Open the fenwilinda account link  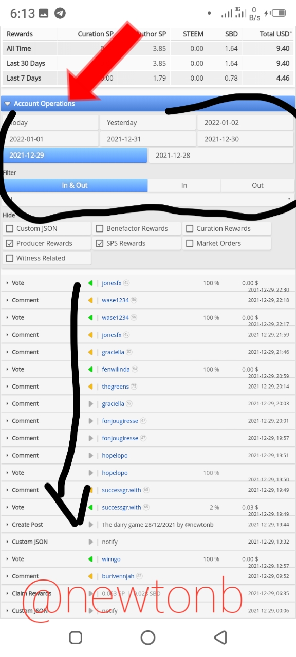(x=116, y=369)
